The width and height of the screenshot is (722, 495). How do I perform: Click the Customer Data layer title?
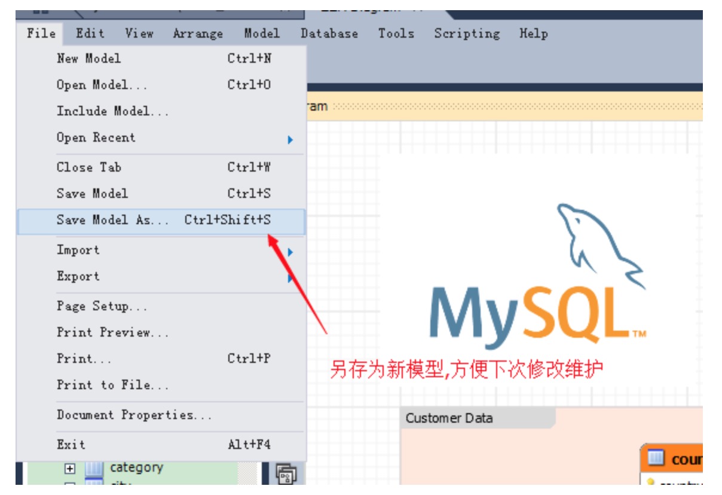tap(449, 418)
